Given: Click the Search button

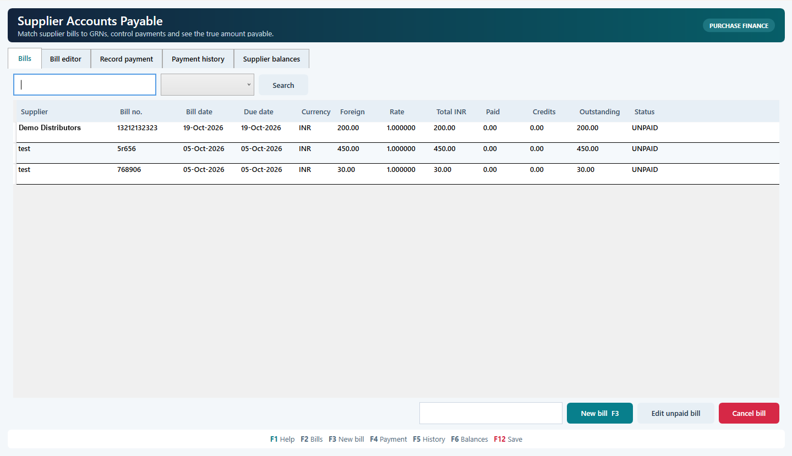Looking at the screenshot, I should click(283, 85).
